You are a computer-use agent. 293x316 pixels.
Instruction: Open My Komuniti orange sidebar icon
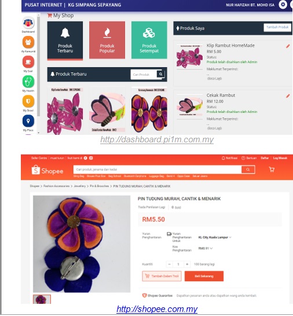(x=28, y=42)
